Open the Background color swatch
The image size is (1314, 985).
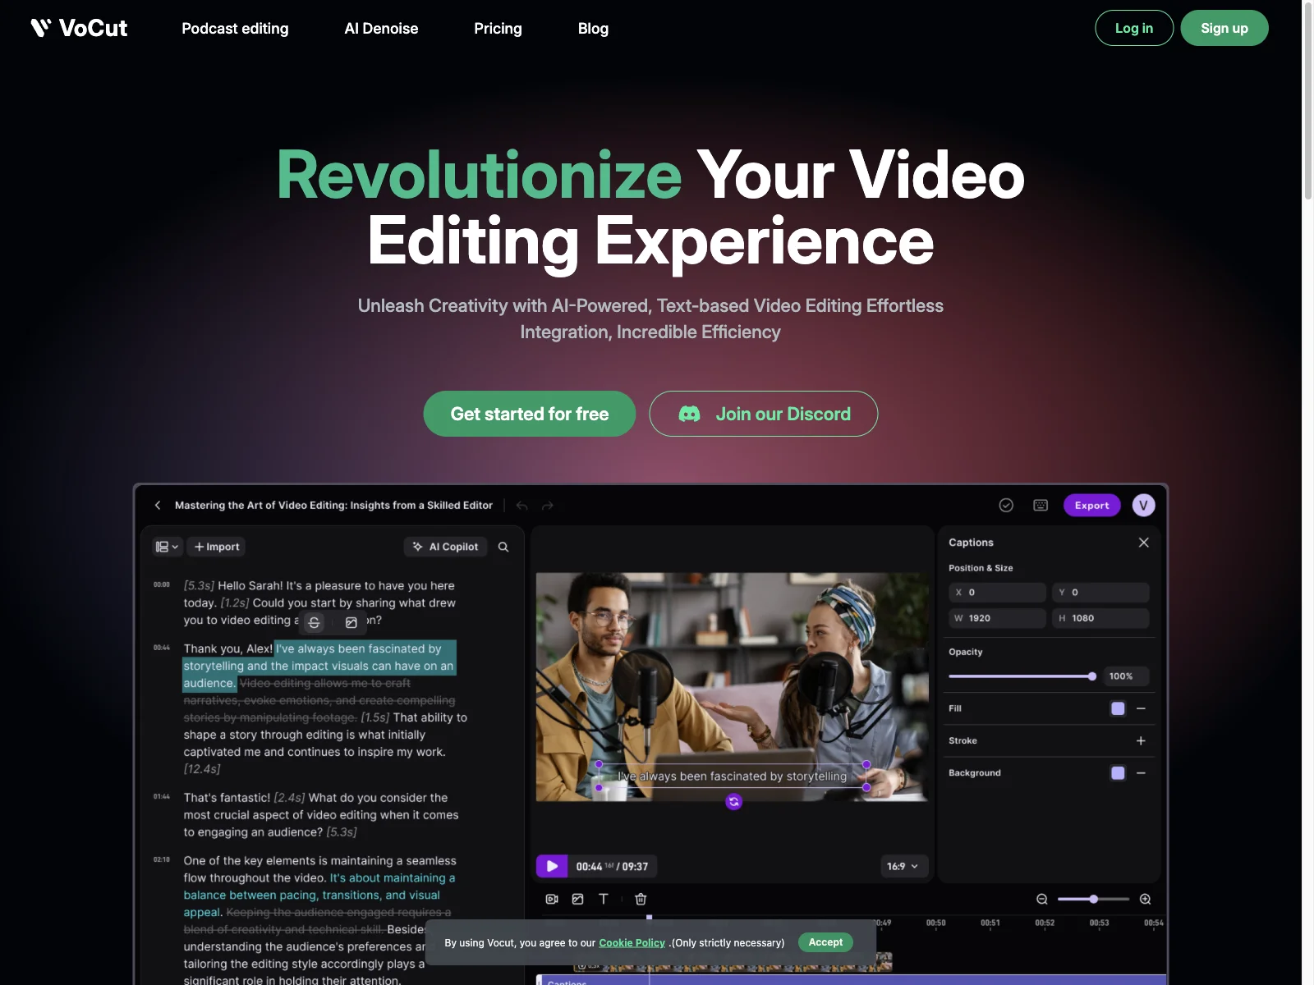click(x=1118, y=773)
